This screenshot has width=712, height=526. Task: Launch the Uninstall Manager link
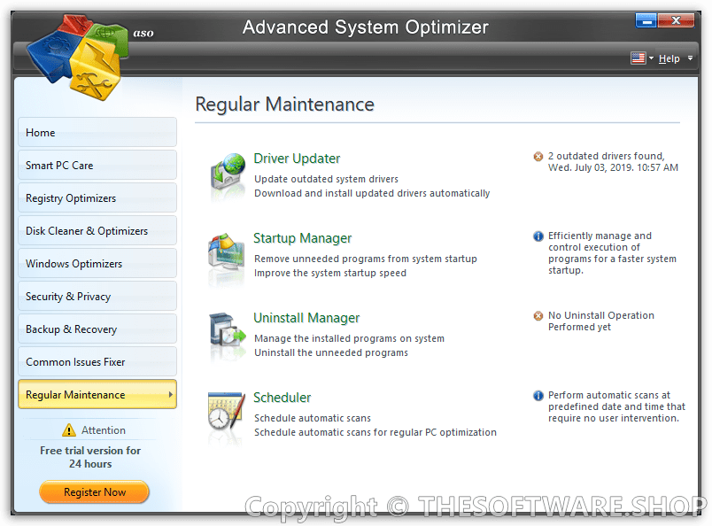pyautogui.click(x=306, y=318)
